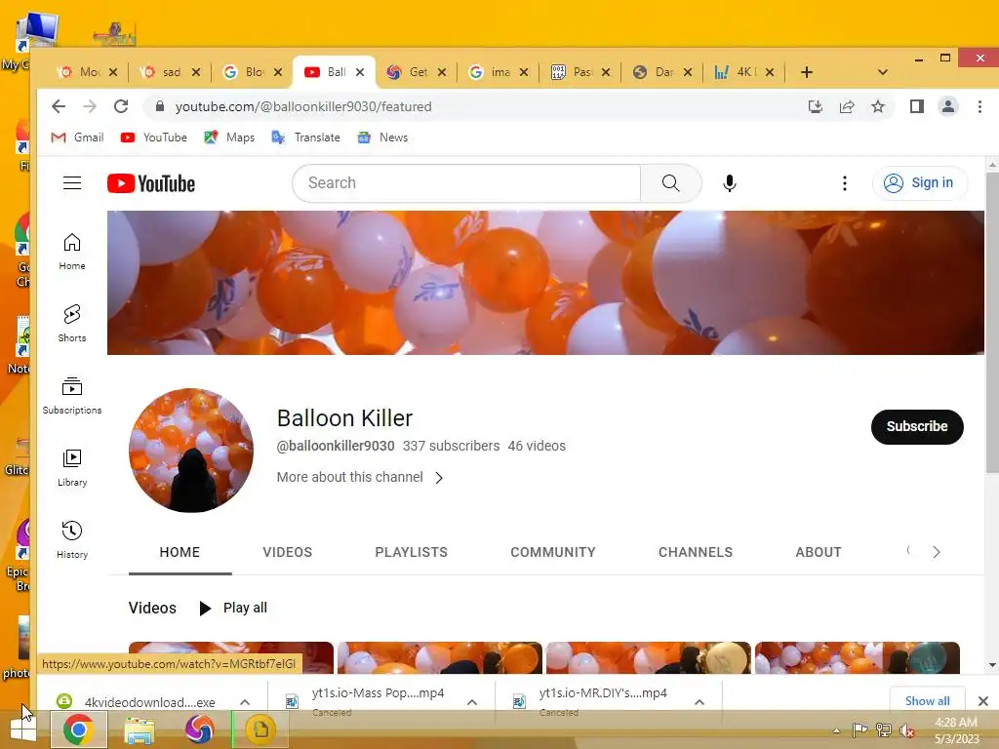Click the address bar URL
The image size is (999, 749).
[303, 106]
